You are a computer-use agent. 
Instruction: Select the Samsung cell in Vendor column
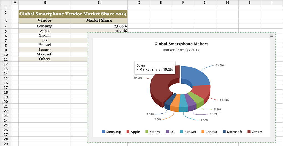45,26
